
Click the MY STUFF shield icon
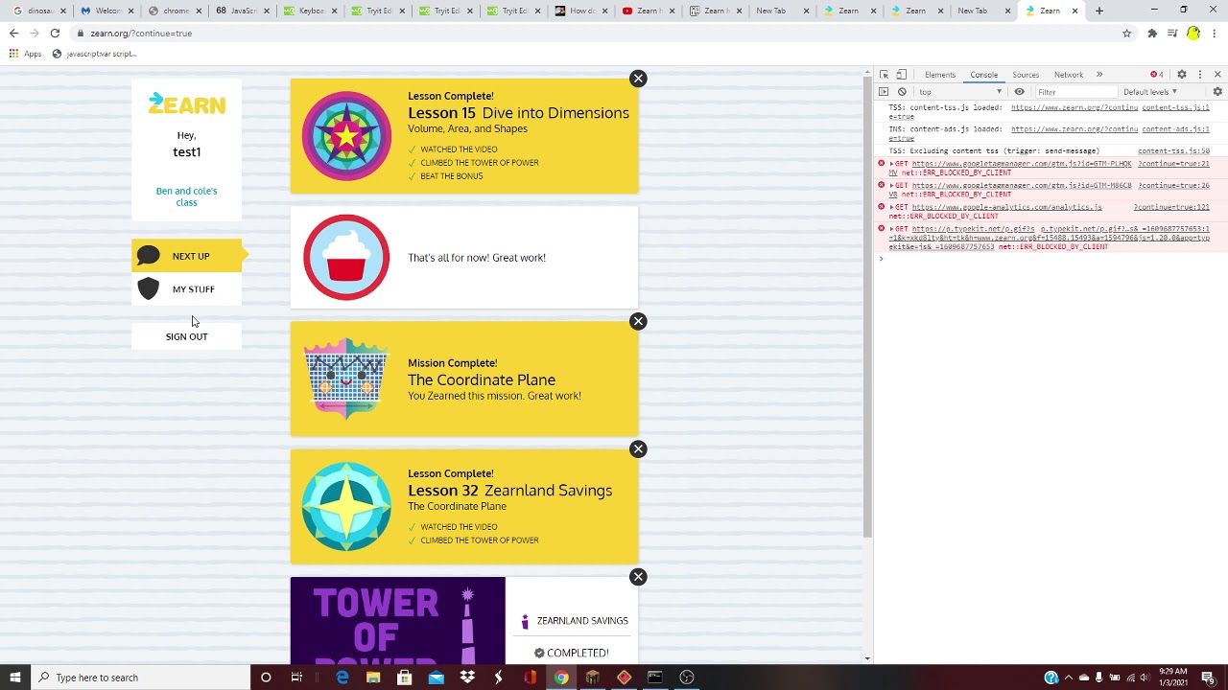tap(148, 289)
